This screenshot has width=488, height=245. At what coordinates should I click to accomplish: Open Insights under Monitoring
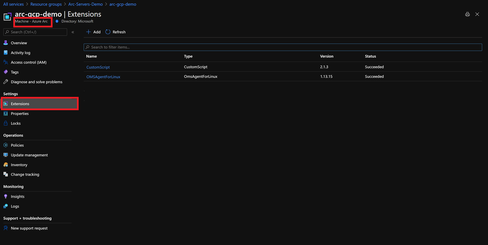(x=18, y=197)
